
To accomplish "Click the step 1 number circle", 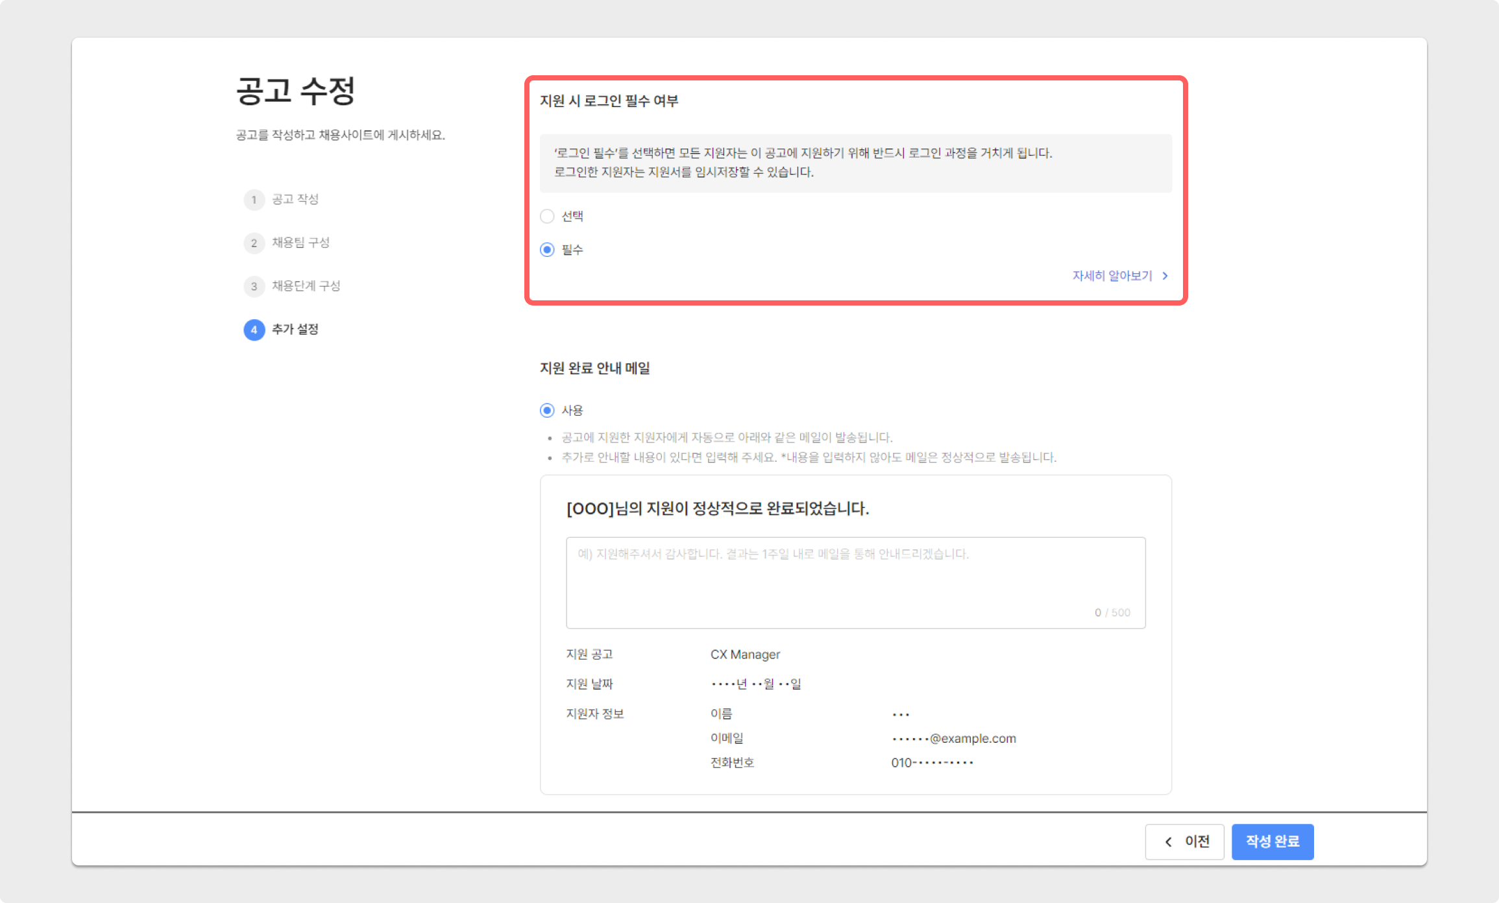I will coord(254,200).
